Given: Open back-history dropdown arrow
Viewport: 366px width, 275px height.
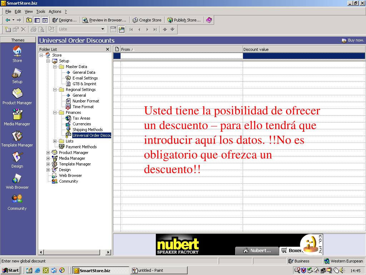Looking at the screenshot, I should point(13,20).
